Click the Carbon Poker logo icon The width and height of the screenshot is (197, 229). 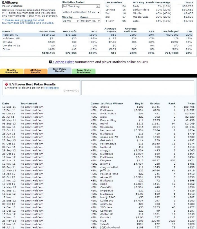(51, 62)
